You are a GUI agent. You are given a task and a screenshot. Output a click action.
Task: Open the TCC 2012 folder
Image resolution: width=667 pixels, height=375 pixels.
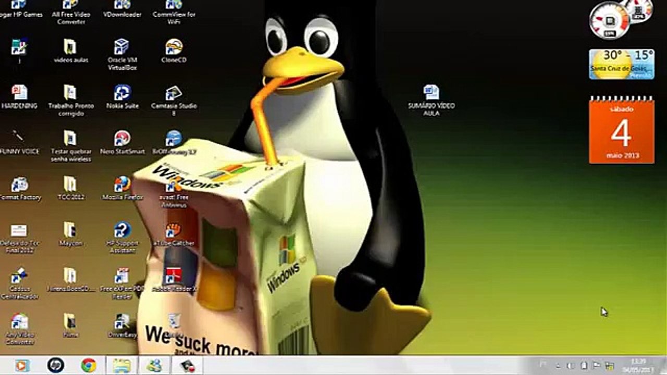click(x=70, y=189)
